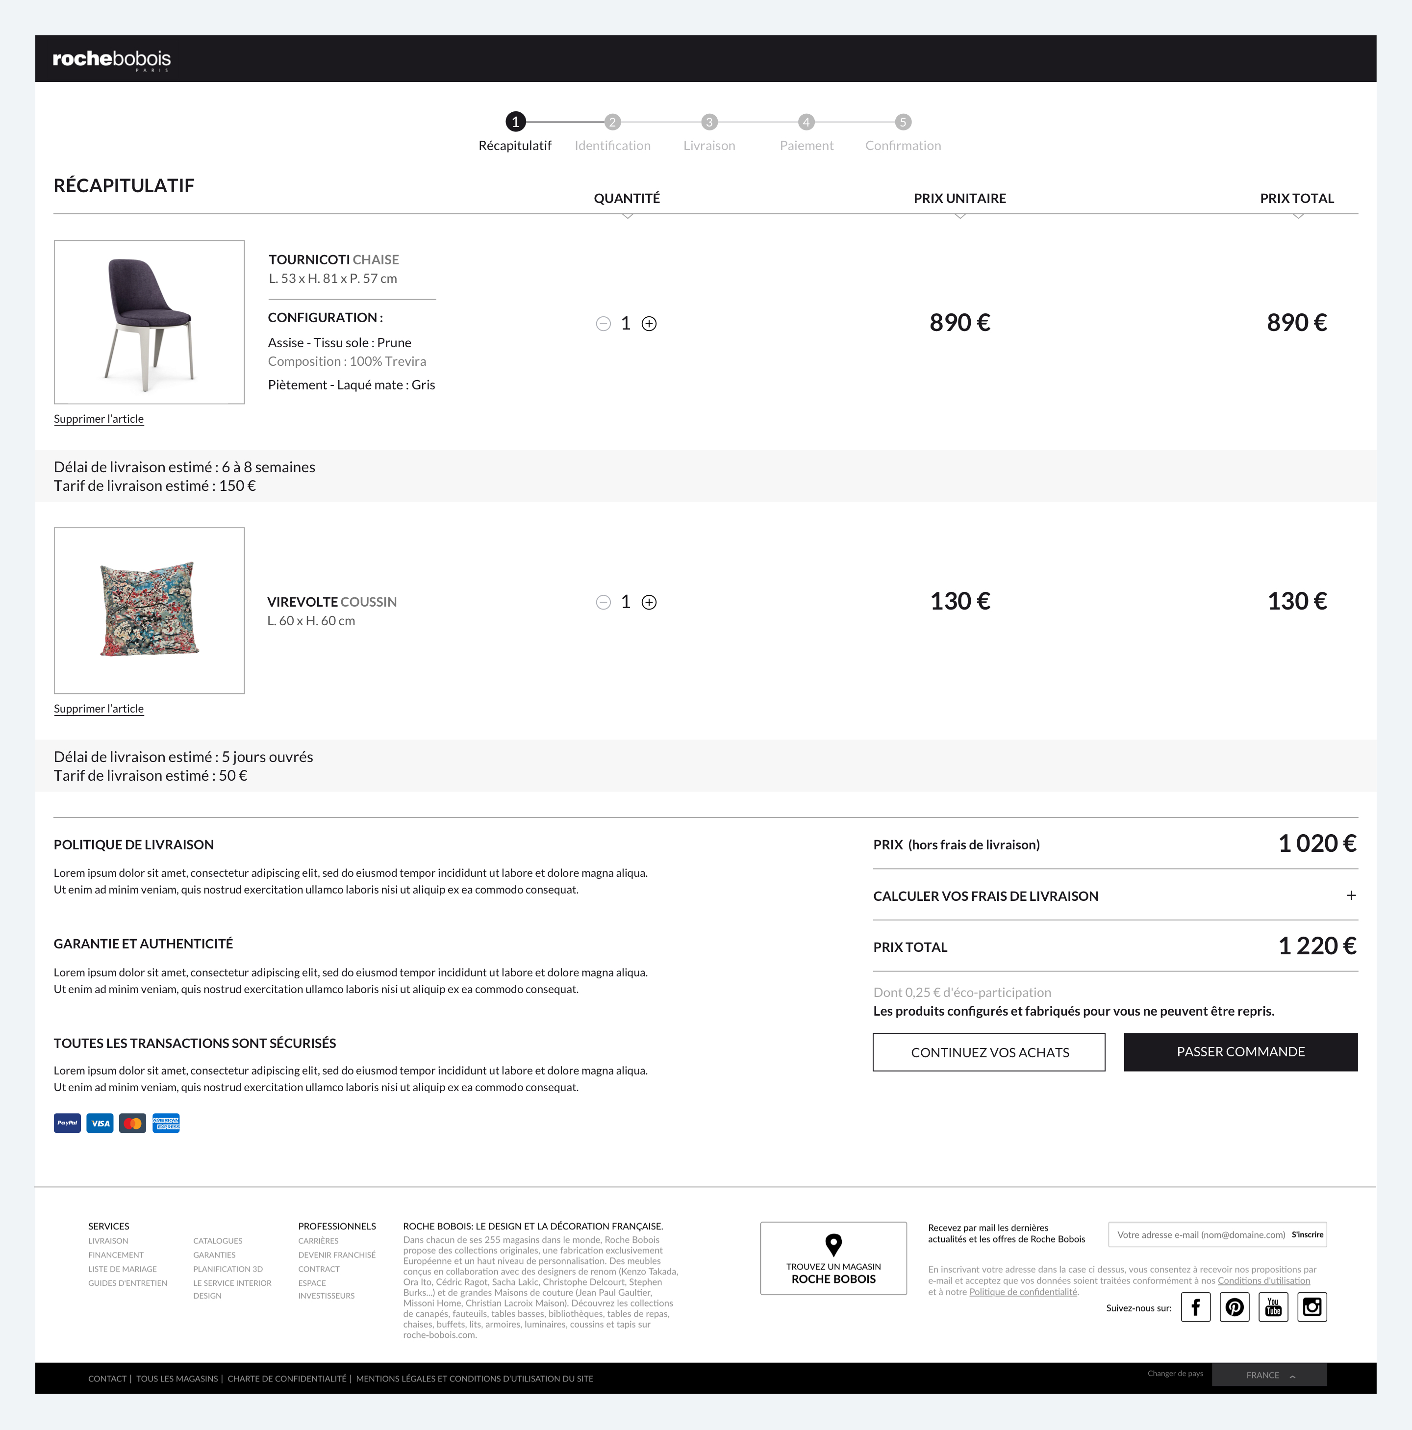1412x1430 pixels.
Task: Open the YouTube social icon
Action: (1273, 1307)
